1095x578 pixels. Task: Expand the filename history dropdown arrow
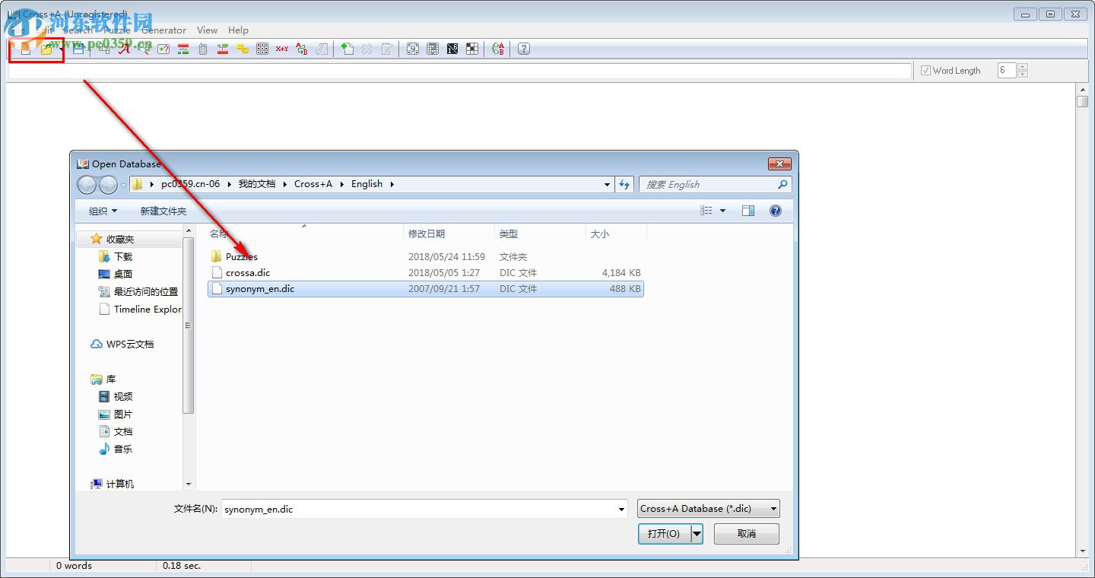[622, 509]
